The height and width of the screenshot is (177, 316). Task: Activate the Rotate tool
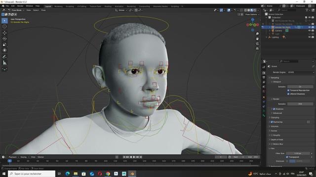coord(4,38)
